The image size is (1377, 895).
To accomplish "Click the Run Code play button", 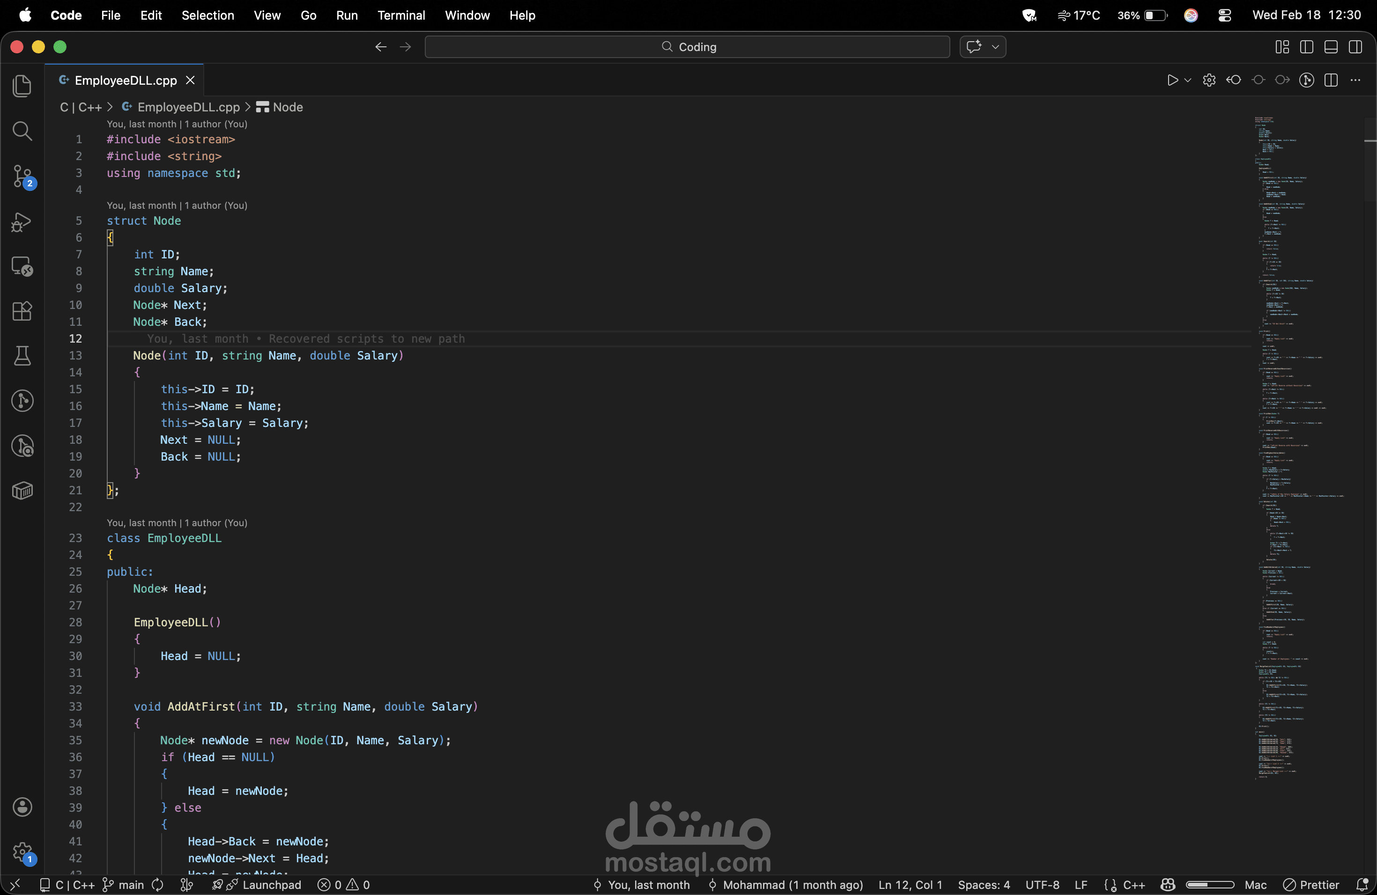I will [1172, 81].
